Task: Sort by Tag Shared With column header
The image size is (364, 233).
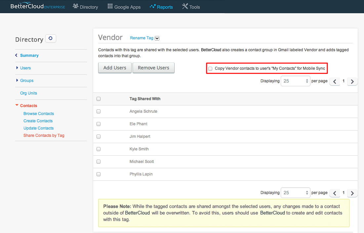Action: 145,99
